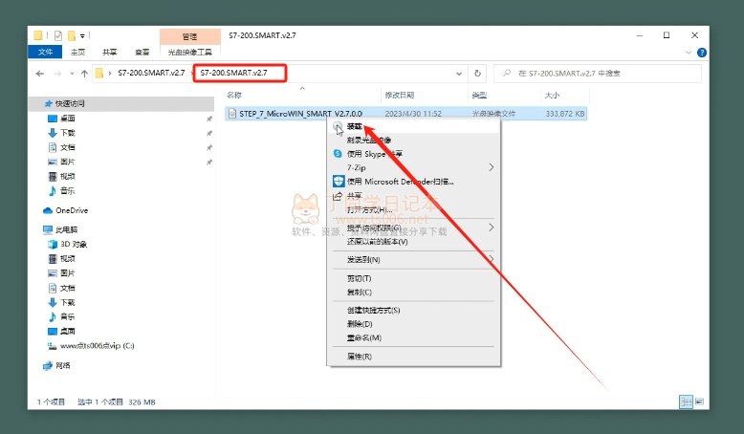Image resolution: width=744 pixels, height=434 pixels.
Task: Switch to the View (查看) ribbon tab
Action: coord(142,53)
